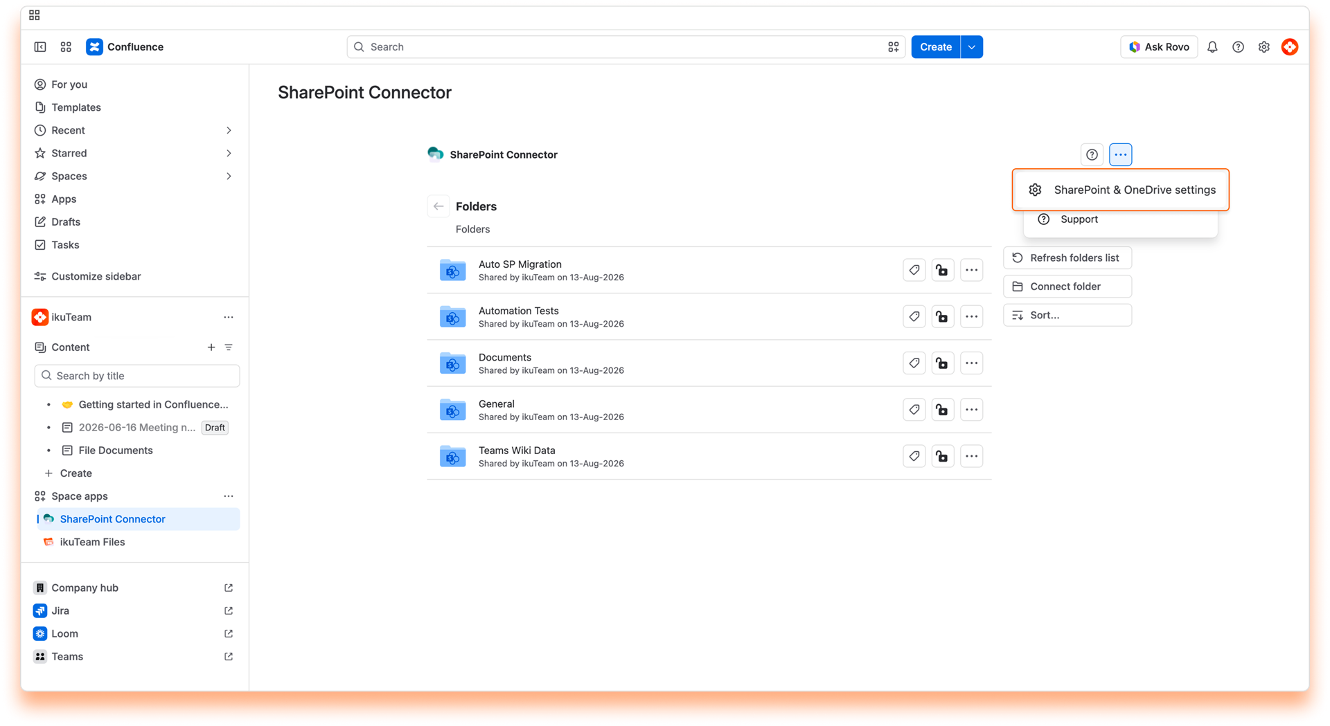Toggle lock permission on General folder

(943, 410)
